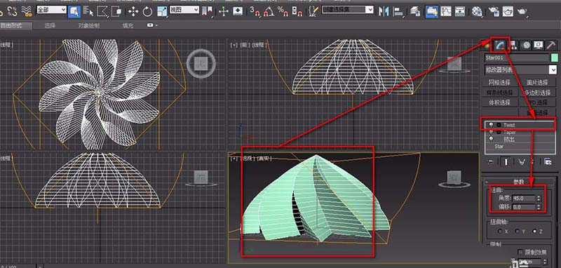Viewport: 561px width, 268px height.
Task: Toggle the Graphite Modeling ribbon icon
Action: coord(431,11)
